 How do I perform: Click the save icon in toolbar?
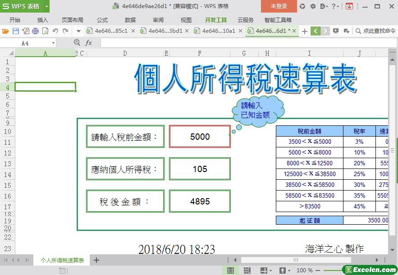tap(15, 31)
